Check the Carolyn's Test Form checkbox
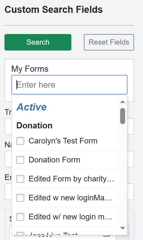The image size is (143, 240). [20, 141]
